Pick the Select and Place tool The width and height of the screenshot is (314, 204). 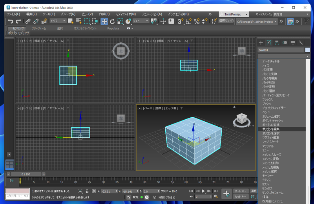[x=128, y=21]
